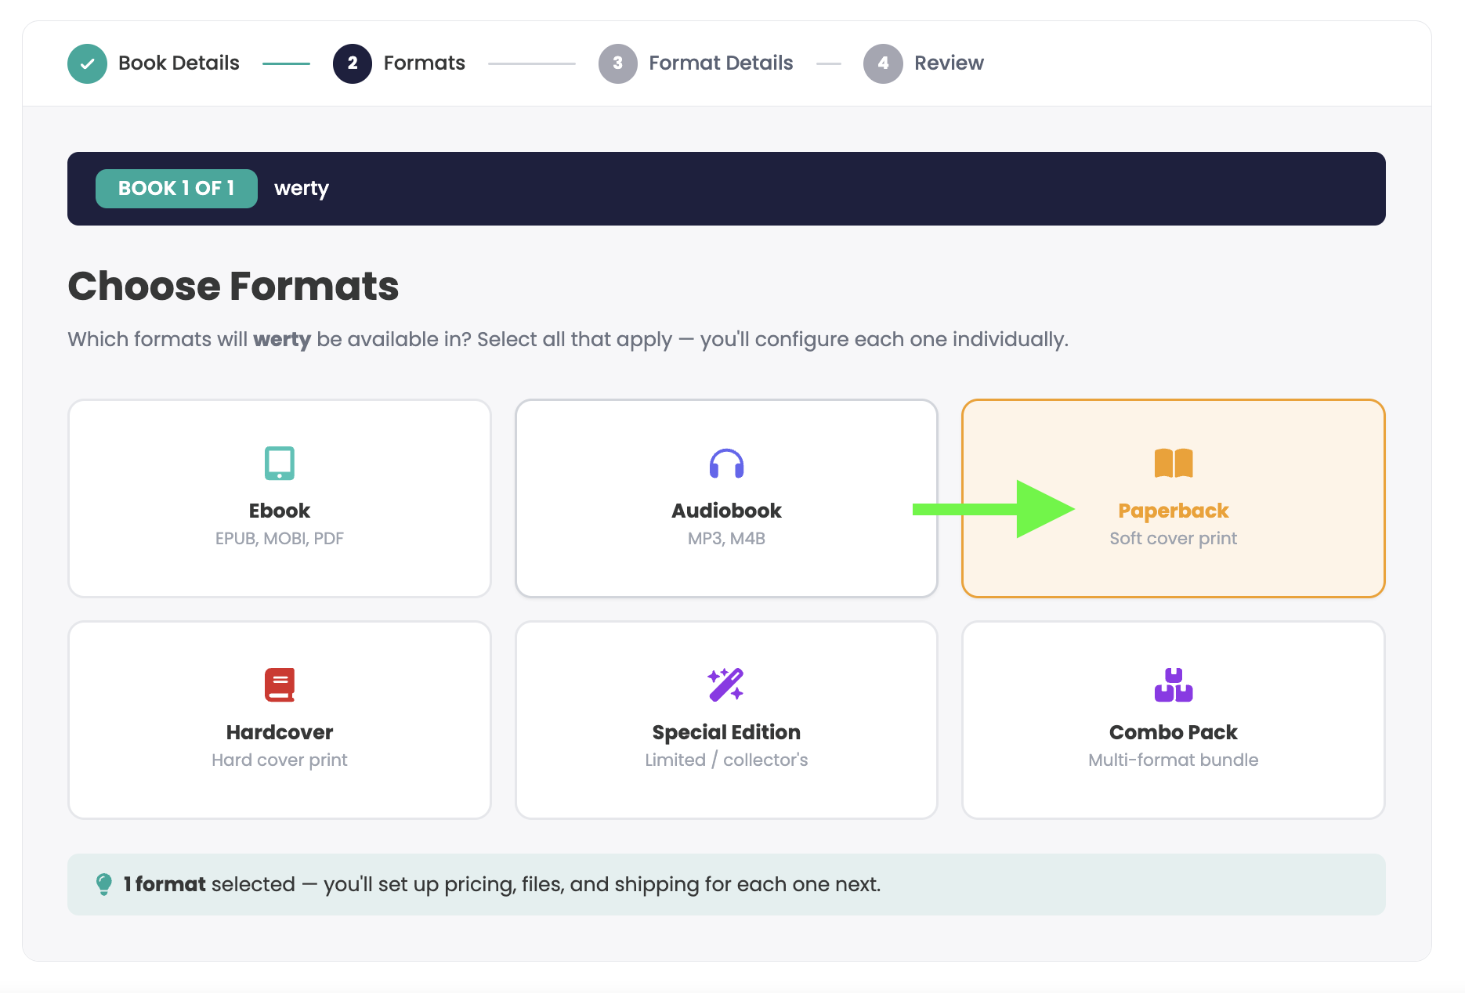Click the Hardcover red book icon
The width and height of the screenshot is (1465, 993).
pyautogui.click(x=280, y=684)
